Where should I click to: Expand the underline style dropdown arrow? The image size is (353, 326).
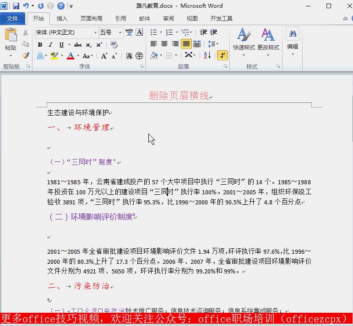click(69, 45)
